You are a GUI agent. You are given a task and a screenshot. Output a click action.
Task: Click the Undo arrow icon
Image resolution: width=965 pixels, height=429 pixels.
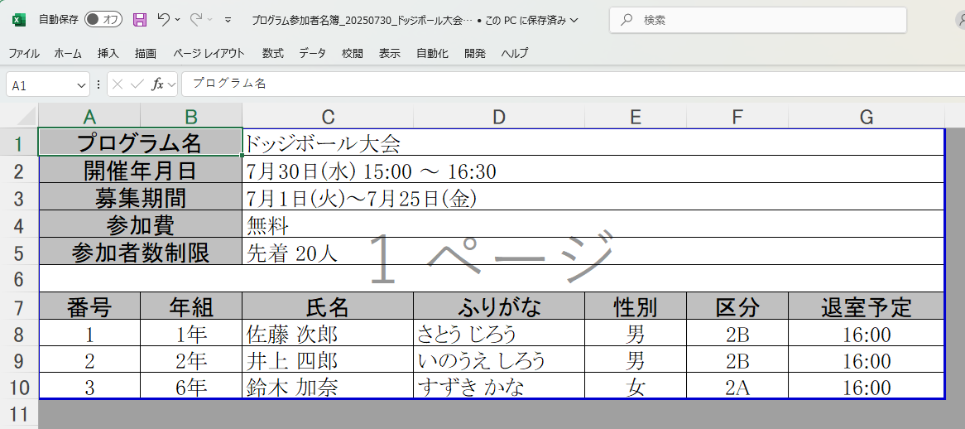pos(163,19)
